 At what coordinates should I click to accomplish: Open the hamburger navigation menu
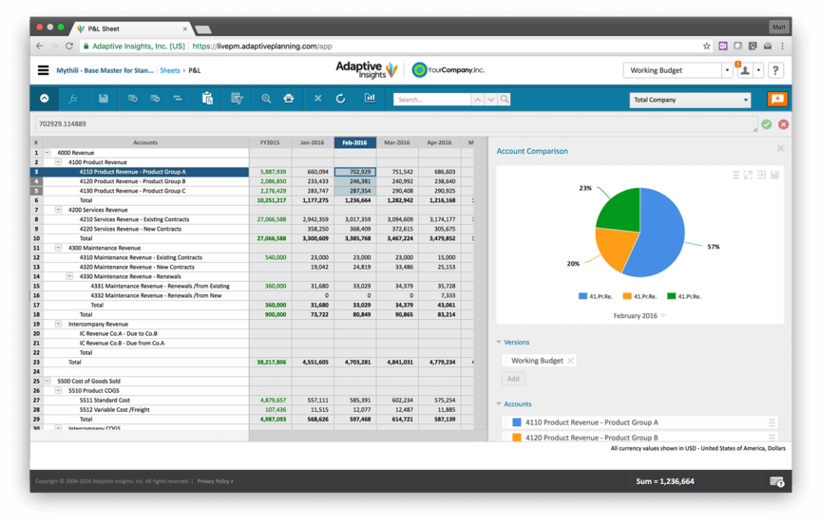pos(43,70)
